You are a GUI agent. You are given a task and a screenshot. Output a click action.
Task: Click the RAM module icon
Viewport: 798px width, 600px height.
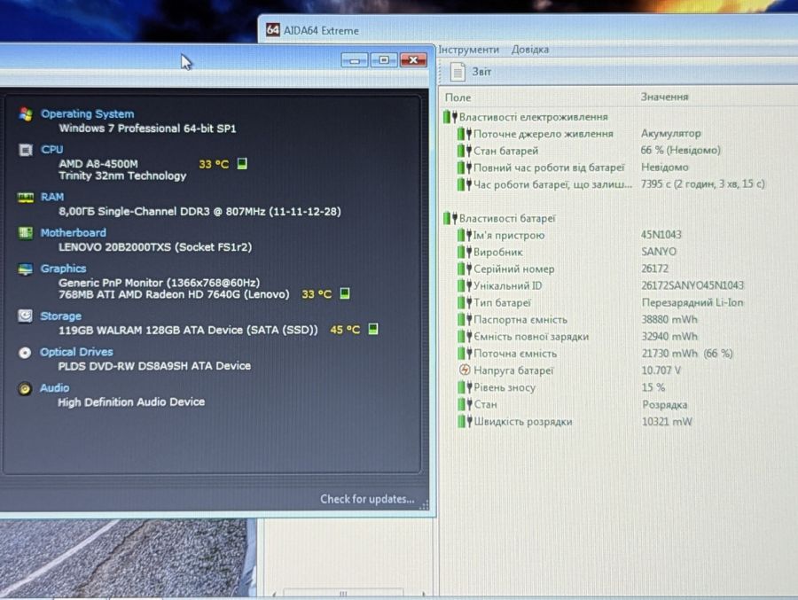26,197
